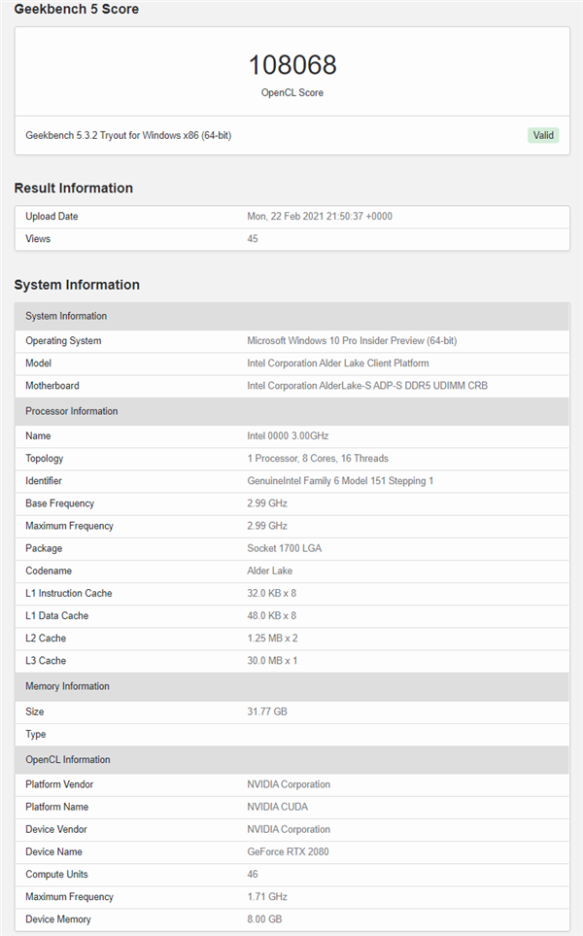
Task: Click the Compute Units label
Action: (x=56, y=875)
